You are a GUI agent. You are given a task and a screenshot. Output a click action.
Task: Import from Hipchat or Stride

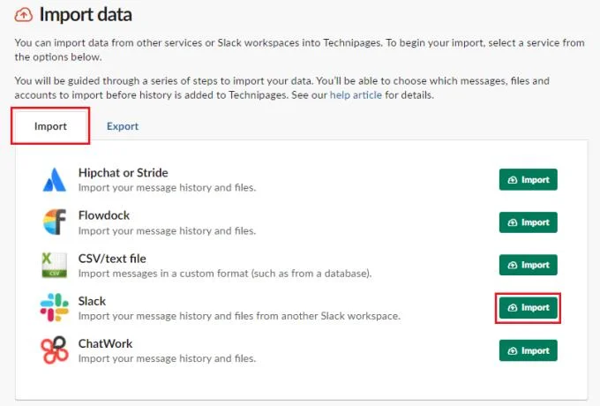pyautogui.click(x=528, y=179)
